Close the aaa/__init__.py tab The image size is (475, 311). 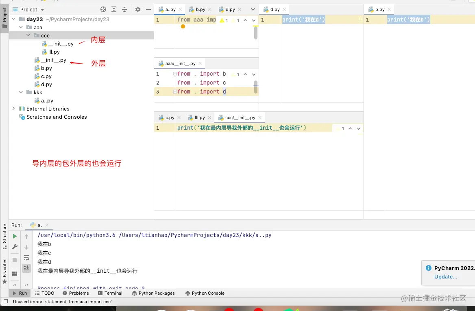click(200, 63)
